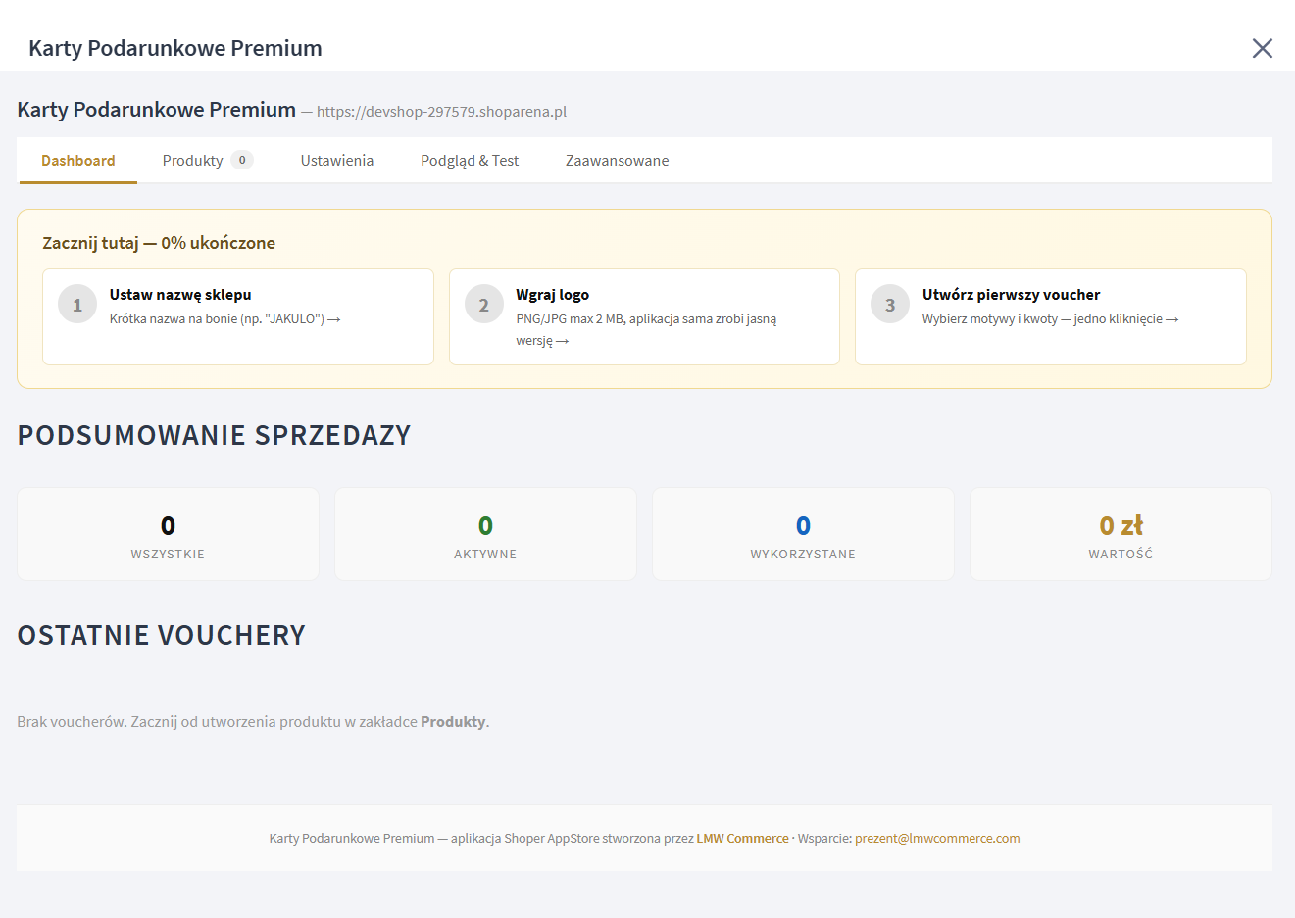Email support via prezent@lmwcommerce.com link
Viewport: 1295px width, 918px height.
coord(937,838)
